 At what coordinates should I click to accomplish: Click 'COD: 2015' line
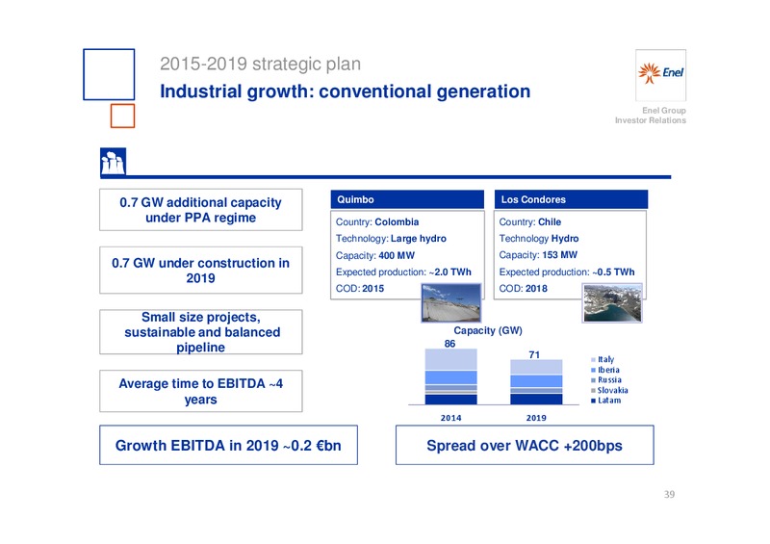click(360, 289)
